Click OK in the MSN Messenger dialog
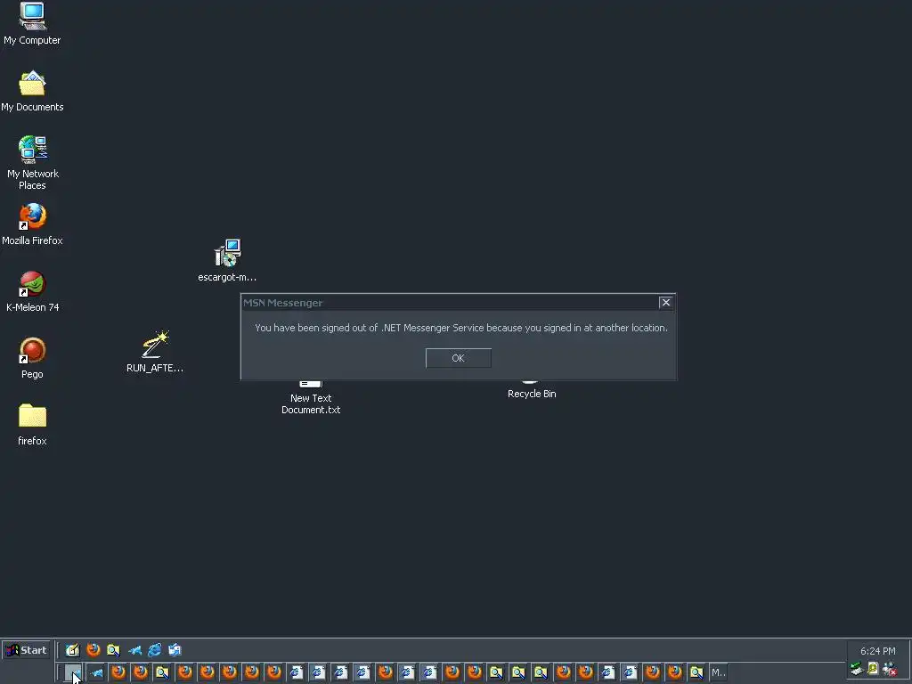Viewport: 912px width, 684px height. 459,358
